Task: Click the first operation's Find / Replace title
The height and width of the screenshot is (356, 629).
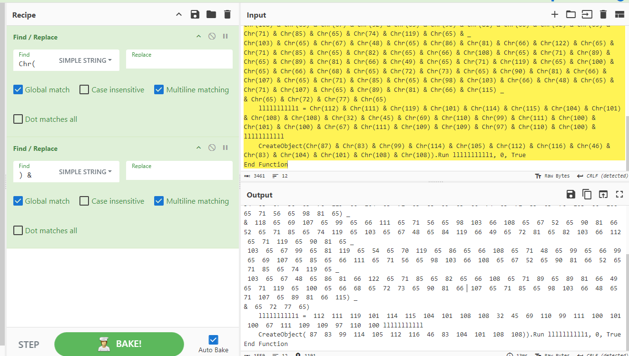Action: pos(35,37)
